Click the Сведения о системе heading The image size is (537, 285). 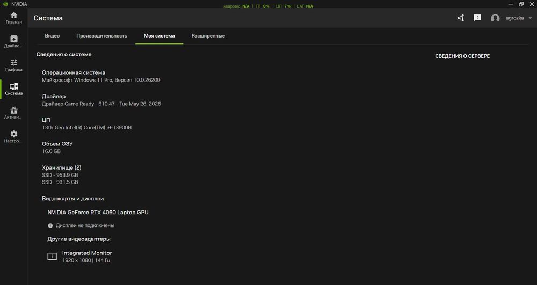[x=64, y=54]
